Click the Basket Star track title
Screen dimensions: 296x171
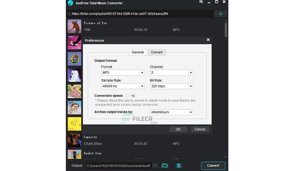coord(93,153)
